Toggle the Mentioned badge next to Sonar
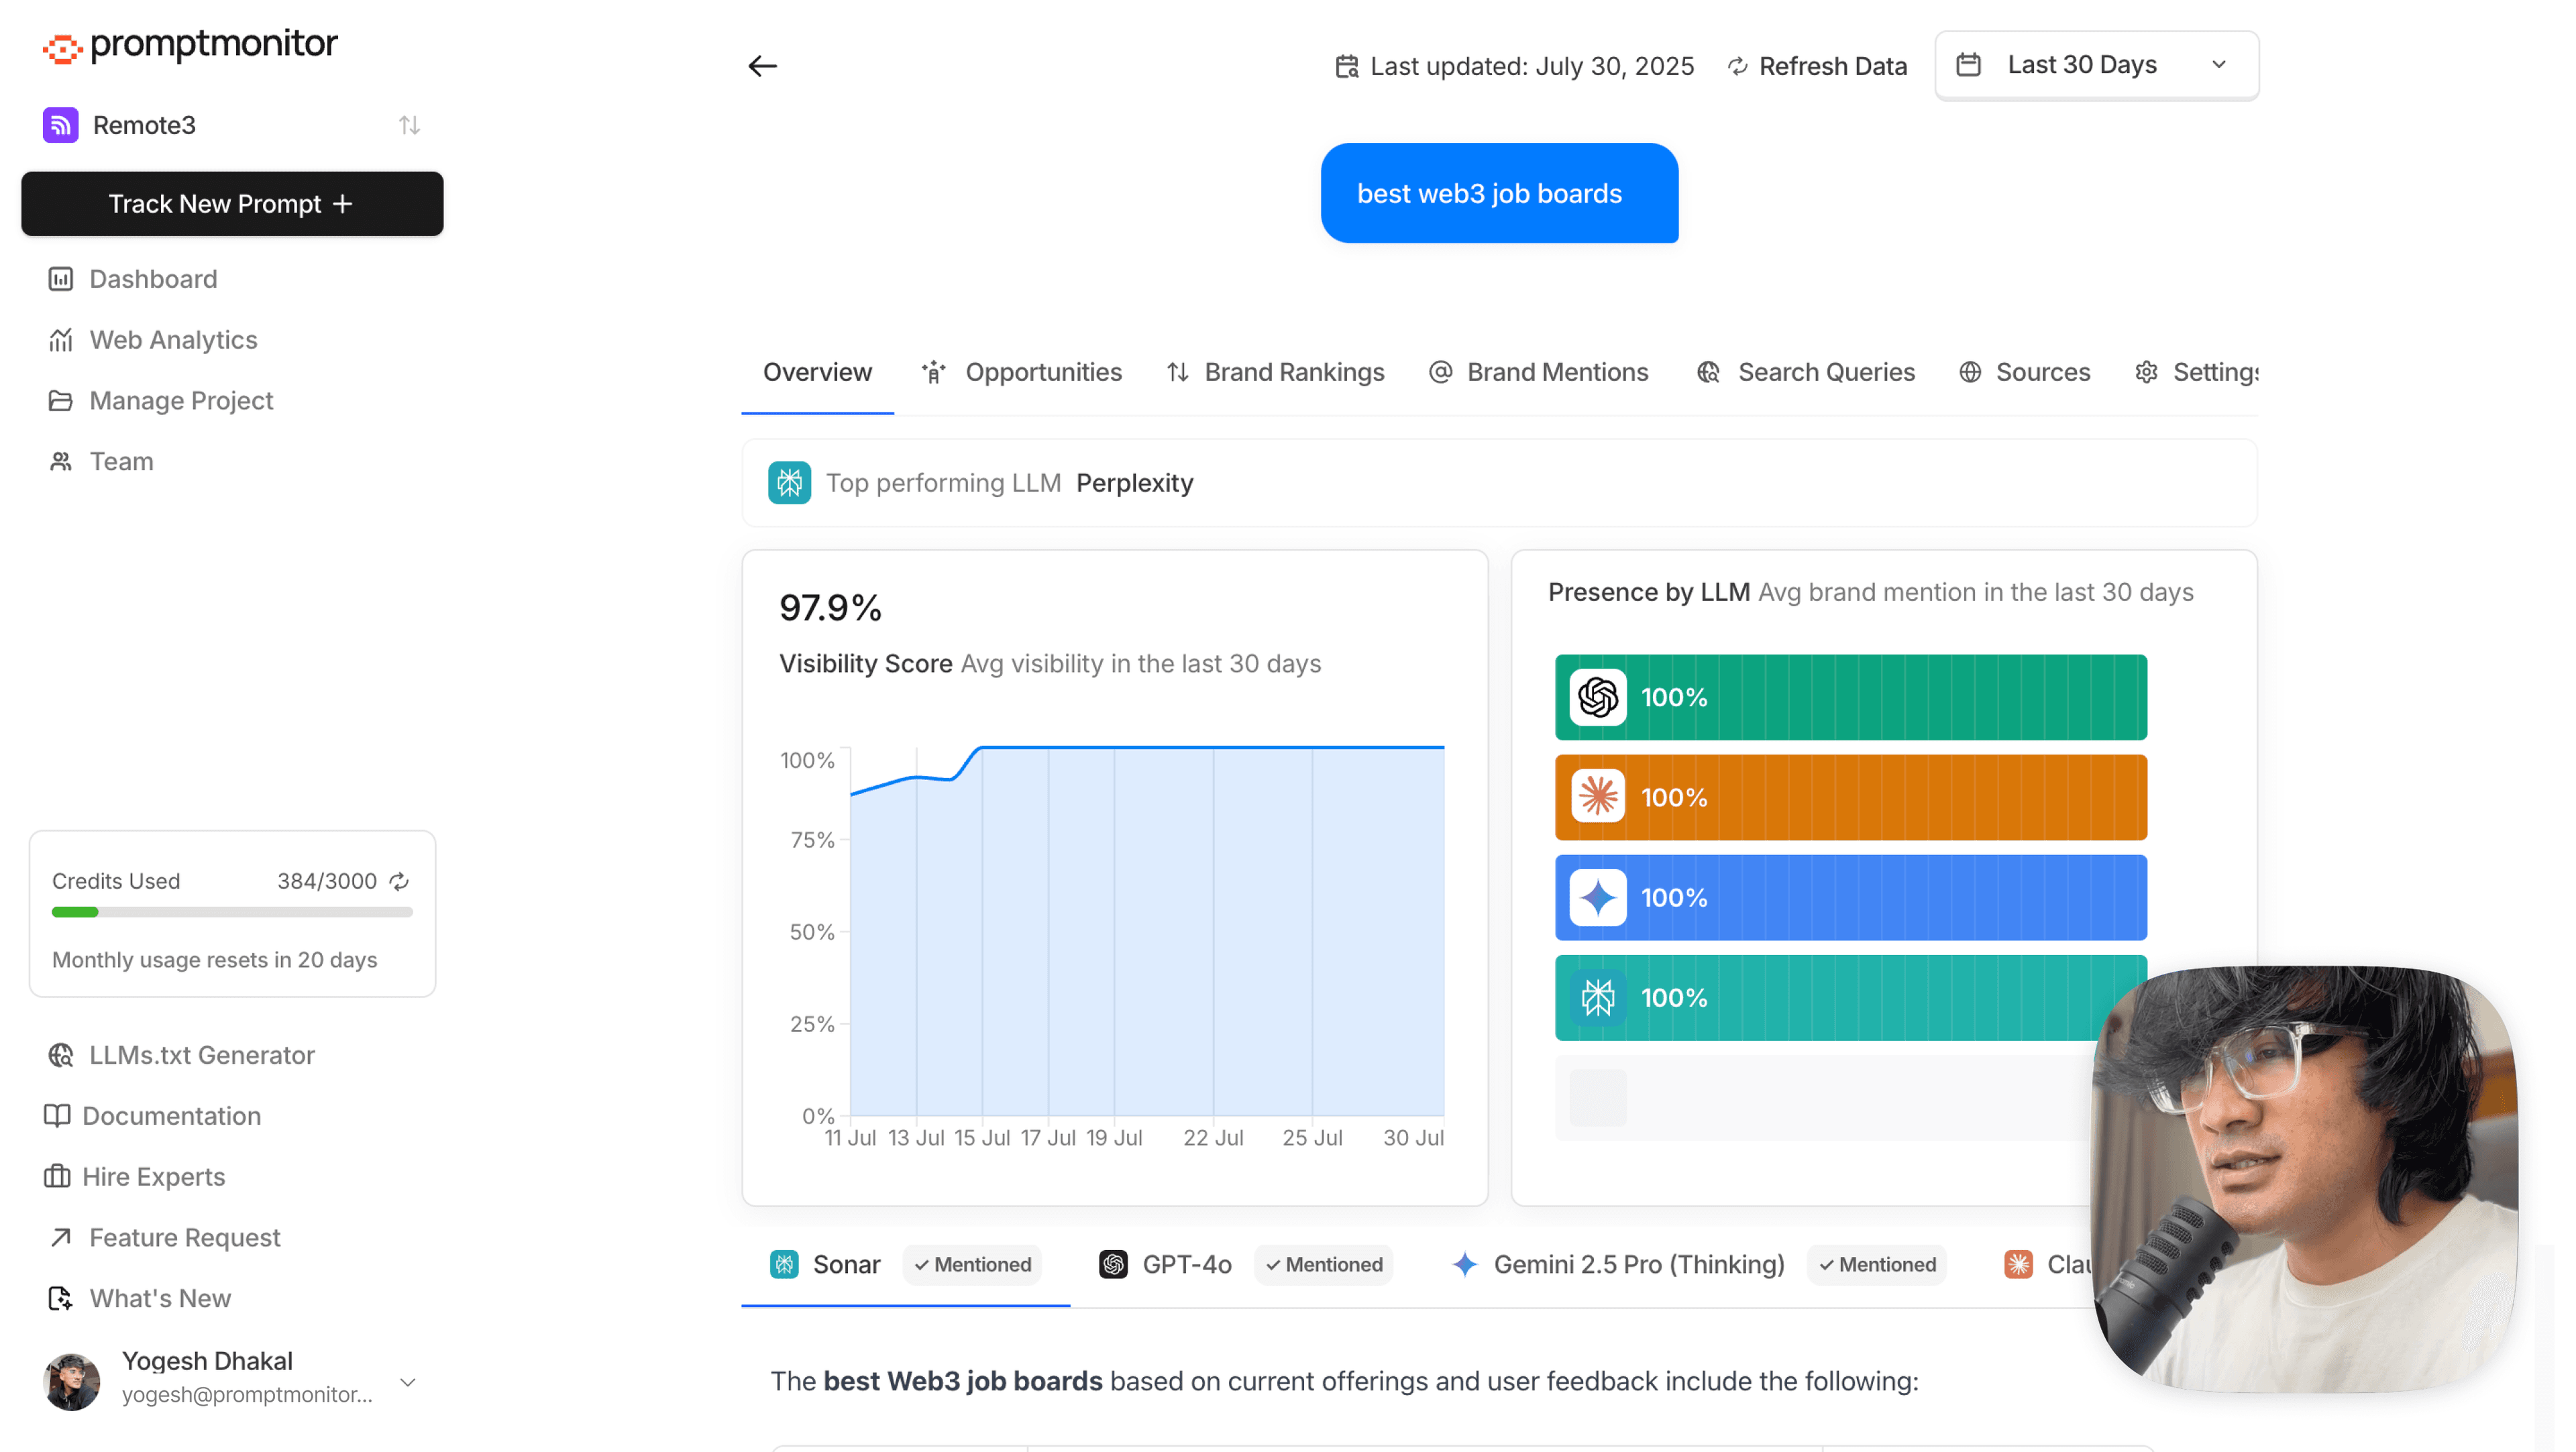Viewport: 2576px width, 1452px height. (971, 1264)
